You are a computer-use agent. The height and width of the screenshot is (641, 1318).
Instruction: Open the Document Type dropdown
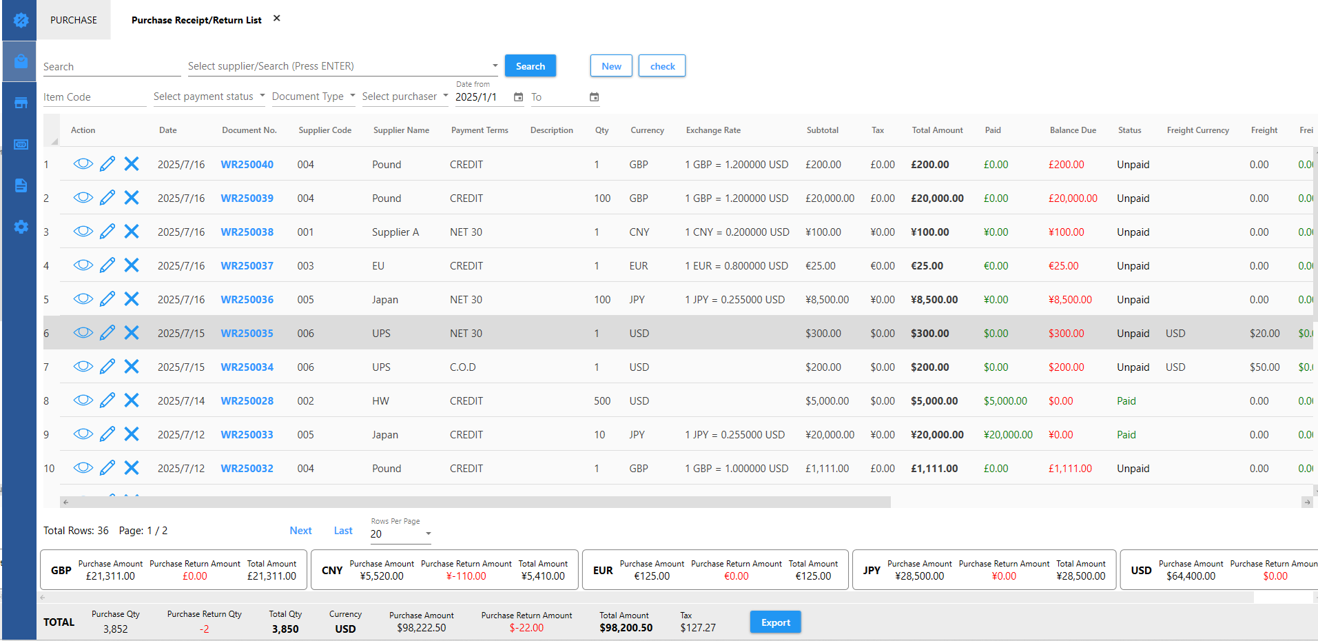coord(313,96)
